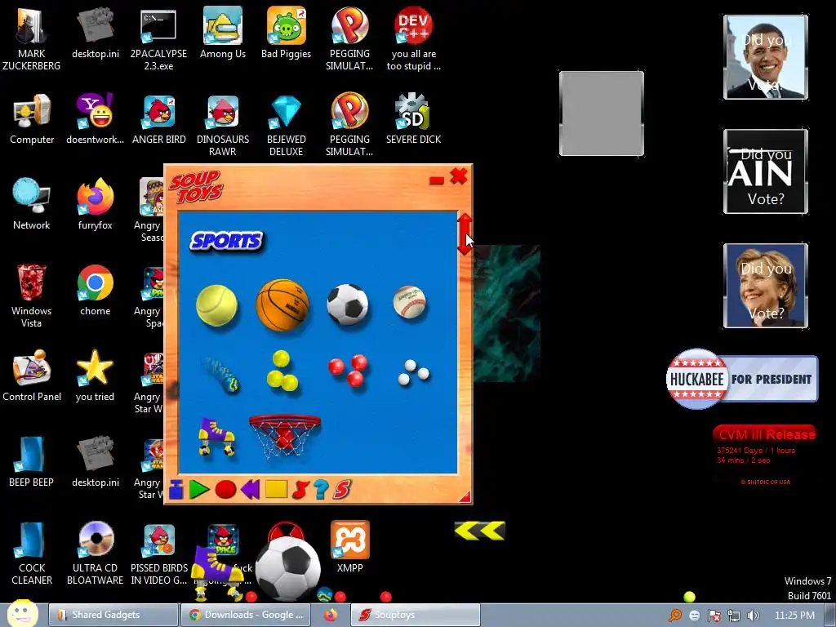836x627 pixels.
Task: Click the Action Center flag tray icon
Action: (714, 616)
